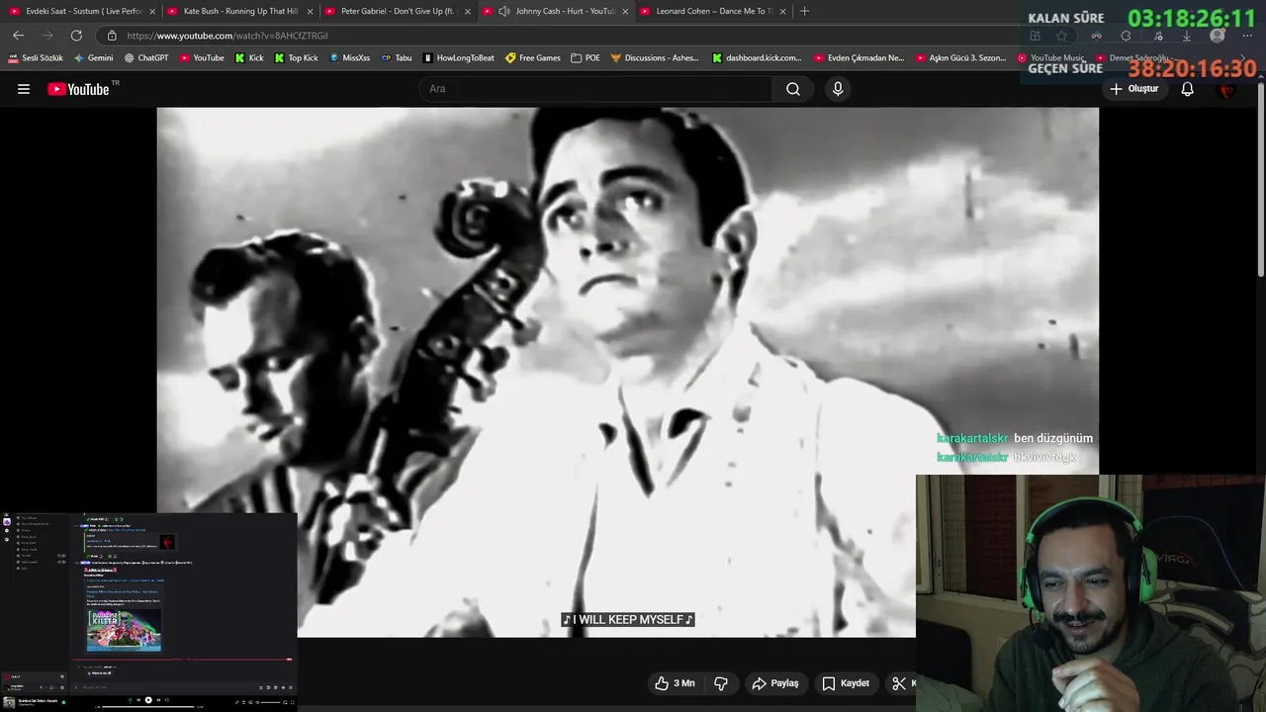Open the Sesli Sözlük bookmark

36,58
